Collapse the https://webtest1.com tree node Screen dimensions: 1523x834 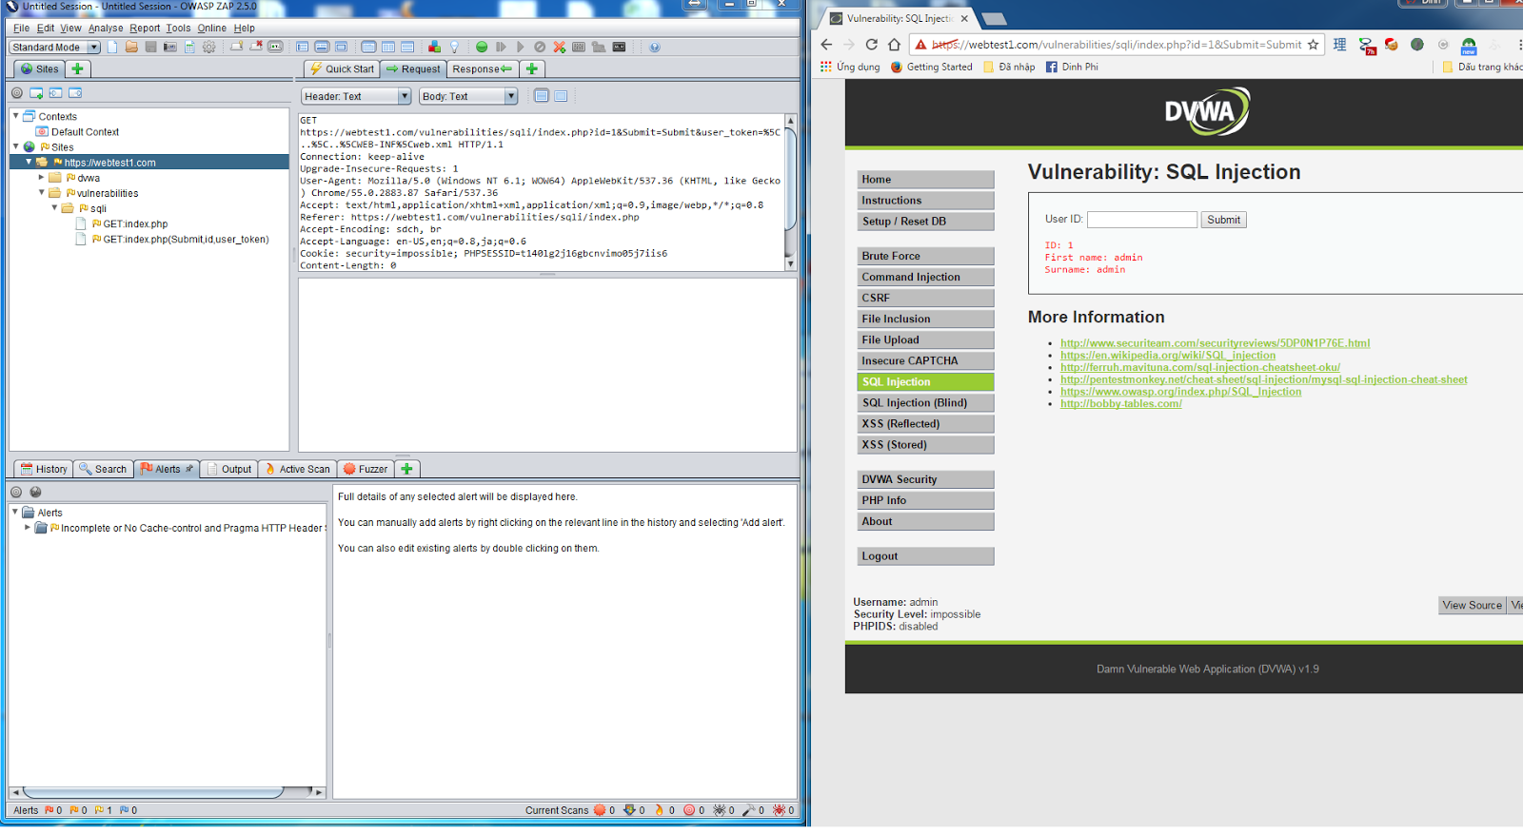point(29,162)
